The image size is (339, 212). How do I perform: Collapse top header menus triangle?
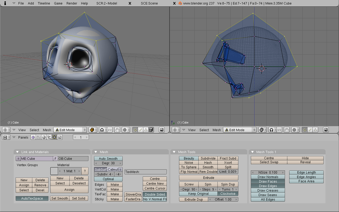coord(14,3)
